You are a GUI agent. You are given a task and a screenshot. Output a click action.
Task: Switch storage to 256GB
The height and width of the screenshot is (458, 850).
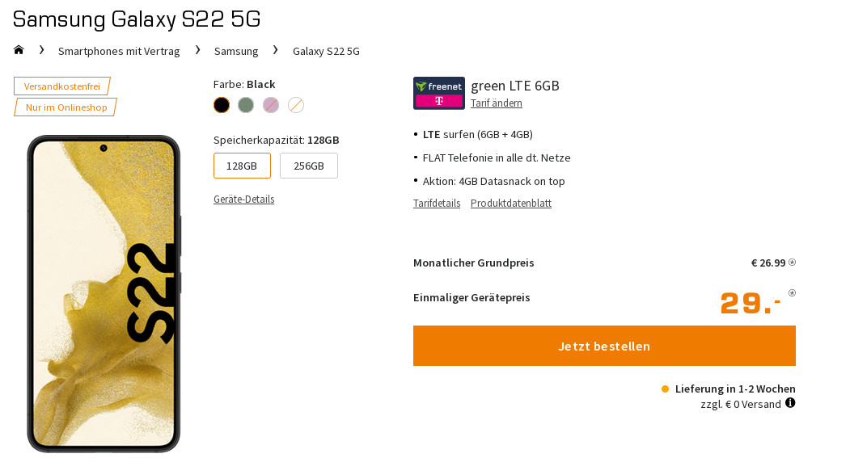pos(308,166)
